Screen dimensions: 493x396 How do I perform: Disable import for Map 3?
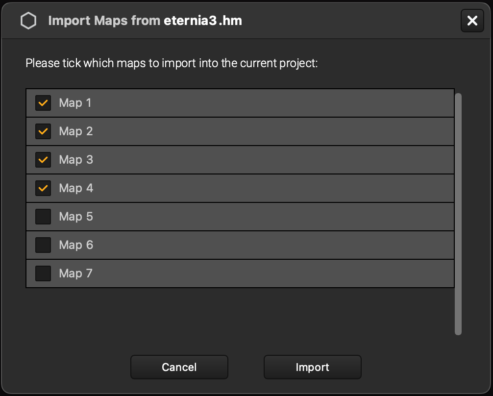pos(43,160)
